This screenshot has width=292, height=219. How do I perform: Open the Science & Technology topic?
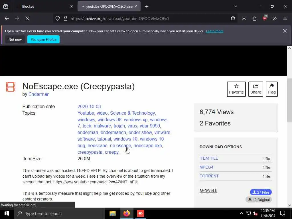(x=132, y=113)
